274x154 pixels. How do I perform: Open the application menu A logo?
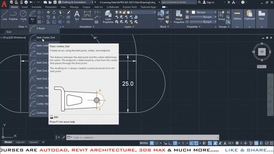coord(4,4)
